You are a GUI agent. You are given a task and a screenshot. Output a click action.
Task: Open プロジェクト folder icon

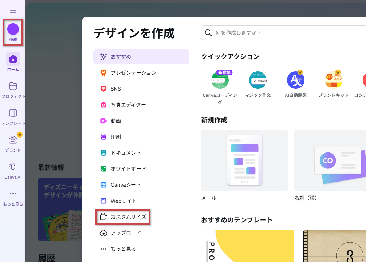point(13,86)
